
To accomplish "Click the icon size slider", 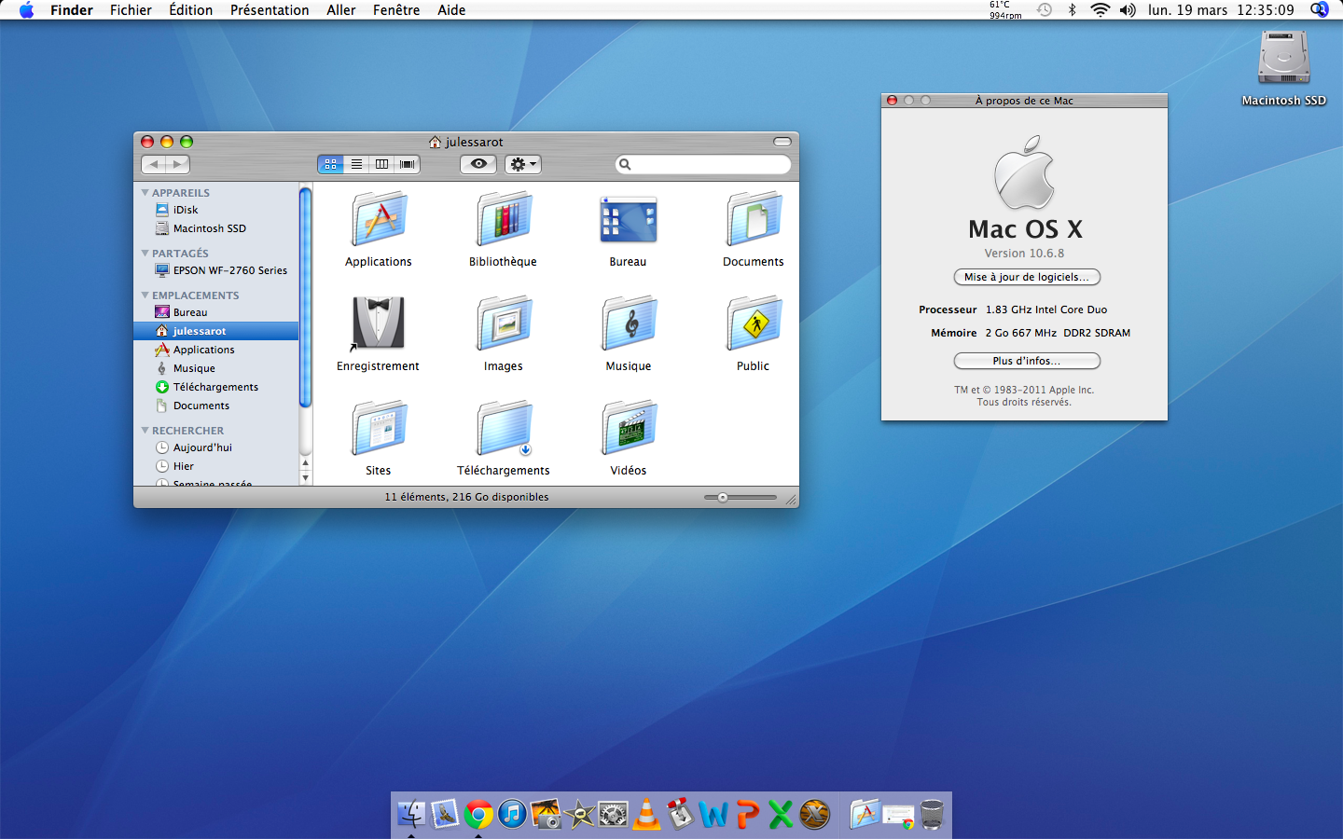I will pos(723,497).
